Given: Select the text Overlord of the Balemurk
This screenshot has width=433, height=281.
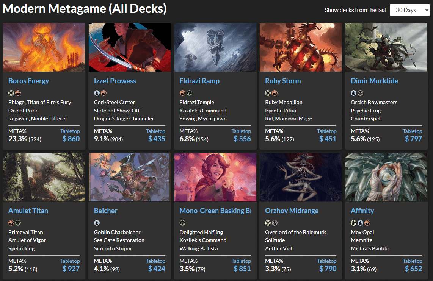Looking at the screenshot, I should (295, 232).
